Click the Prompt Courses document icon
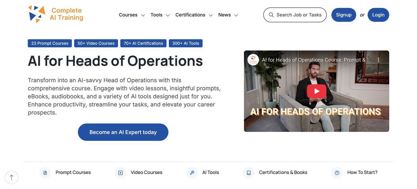This screenshot has height=189, width=417. coord(45,173)
